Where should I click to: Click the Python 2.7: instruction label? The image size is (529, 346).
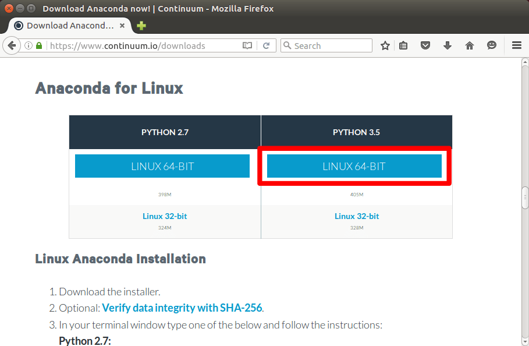pos(85,341)
